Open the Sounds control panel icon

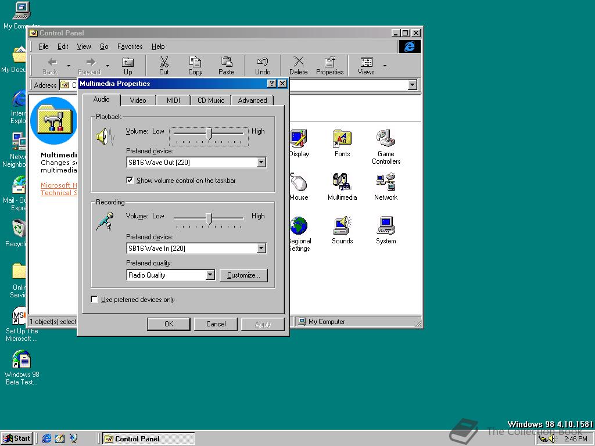tap(342, 226)
